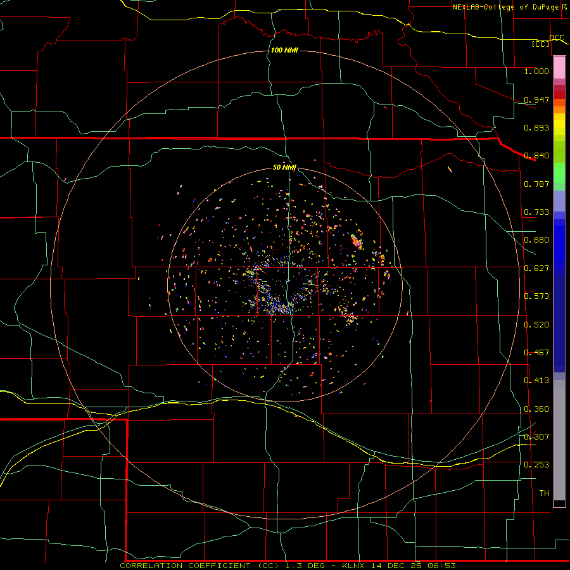
Task: Click the 0.520 color scale value
Action: coord(536,325)
